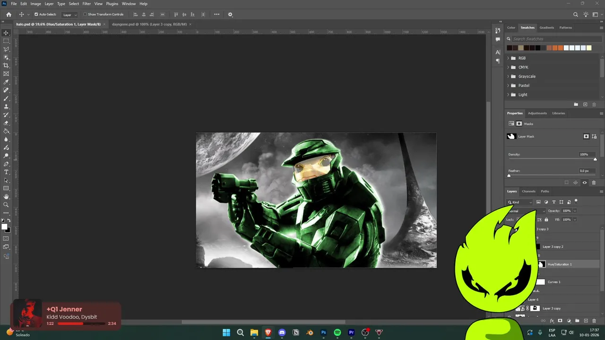Viewport: 605px width, 340px height.
Task: Select the Crop tool
Action: (6, 66)
